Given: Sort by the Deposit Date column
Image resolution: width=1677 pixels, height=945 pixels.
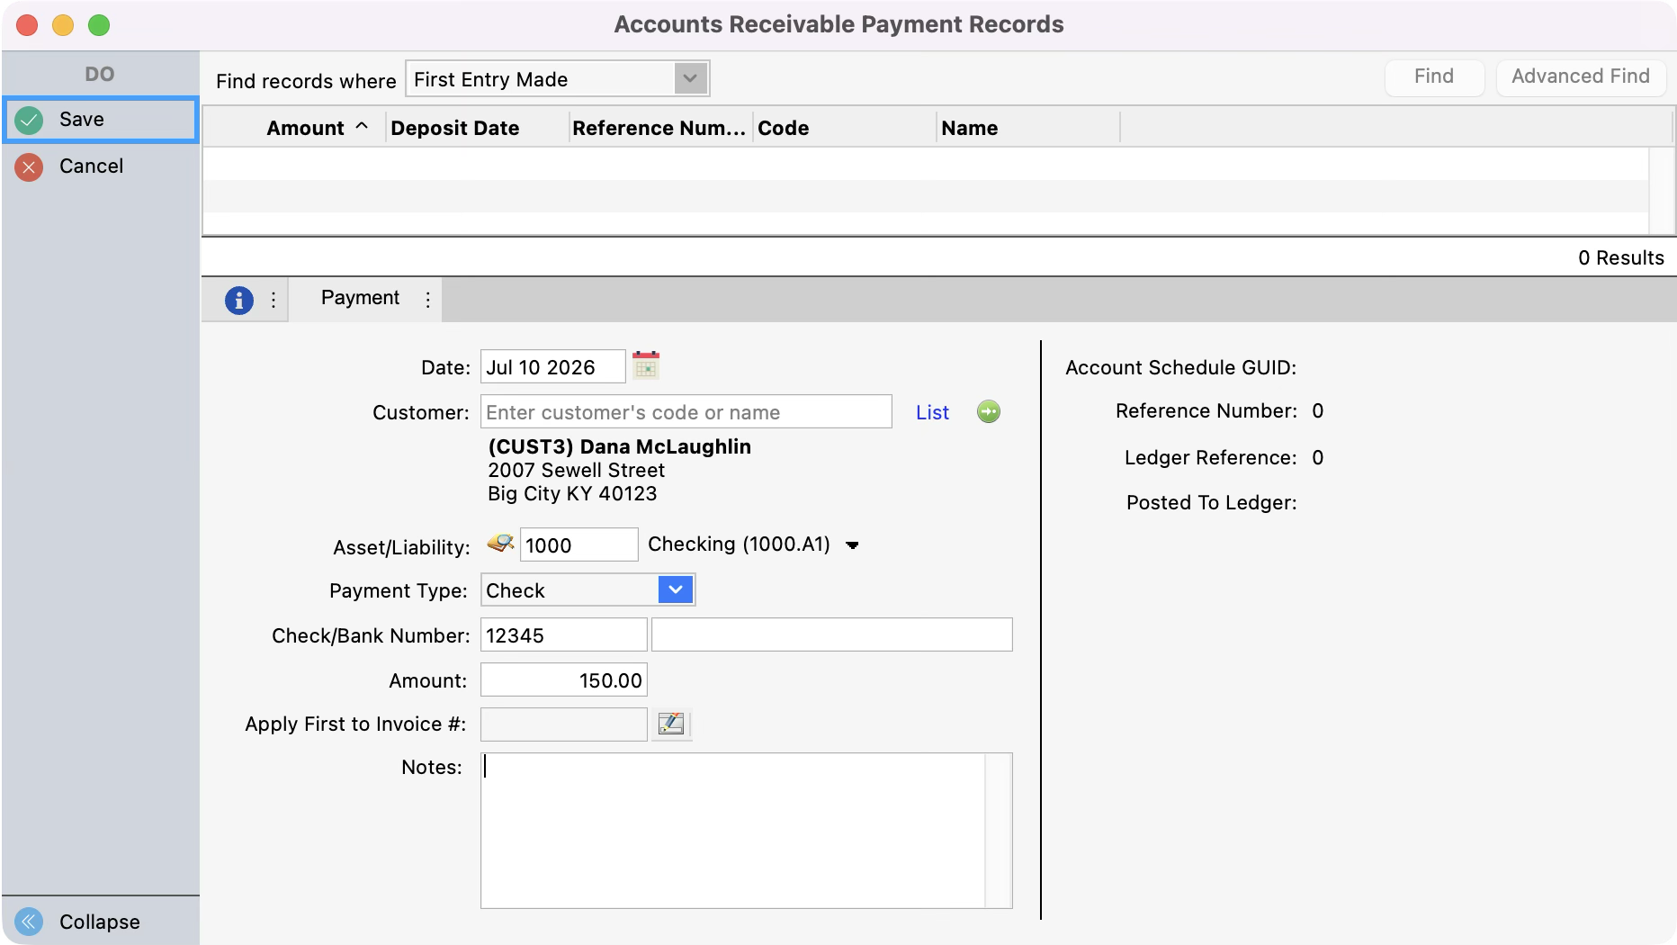Looking at the screenshot, I should tap(479, 128).
